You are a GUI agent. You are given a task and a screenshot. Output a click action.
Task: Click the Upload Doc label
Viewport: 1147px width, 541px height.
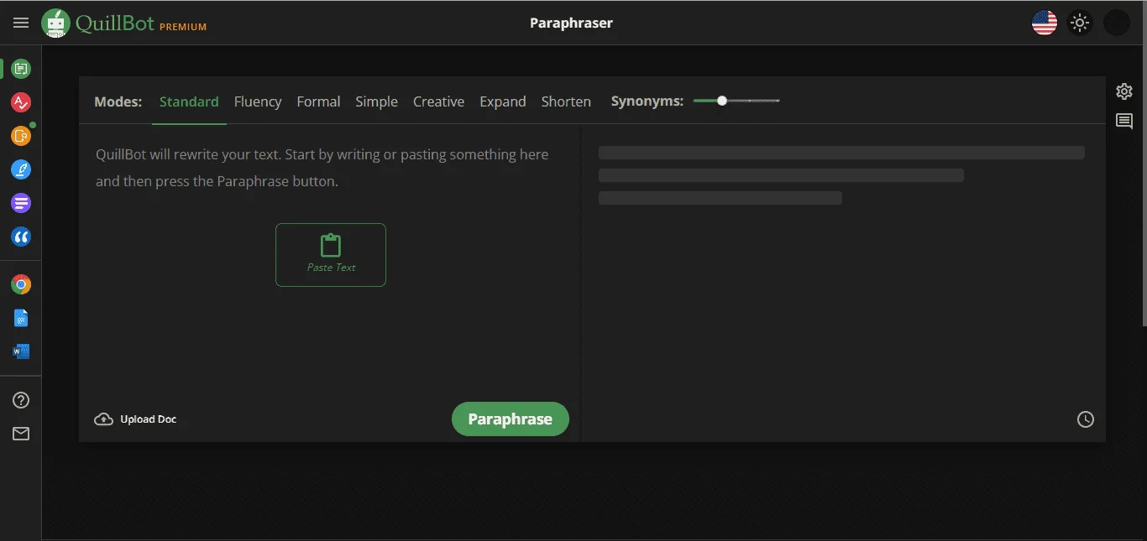pyautogui.click(x=149, y=419)
